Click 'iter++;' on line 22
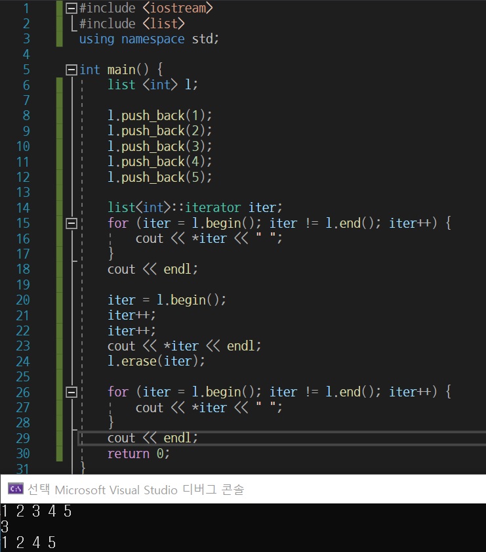Screen dimensions: 486x552 (132, 331)
